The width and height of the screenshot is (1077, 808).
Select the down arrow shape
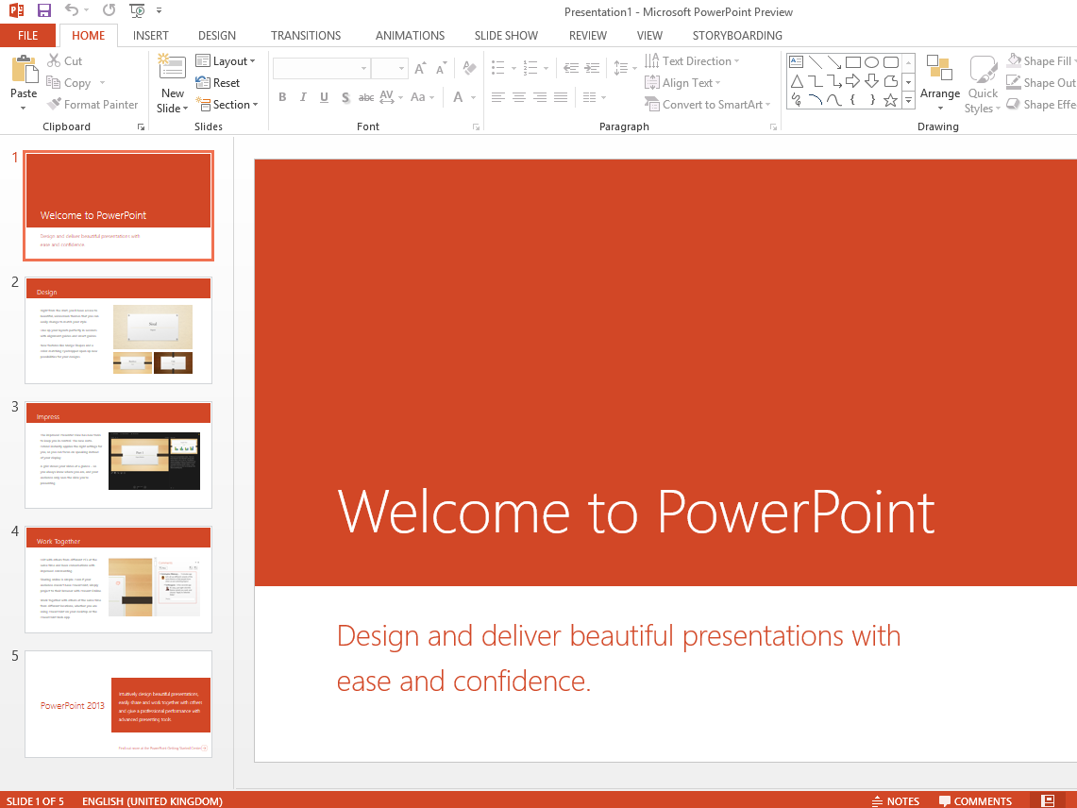pos(871,81)
